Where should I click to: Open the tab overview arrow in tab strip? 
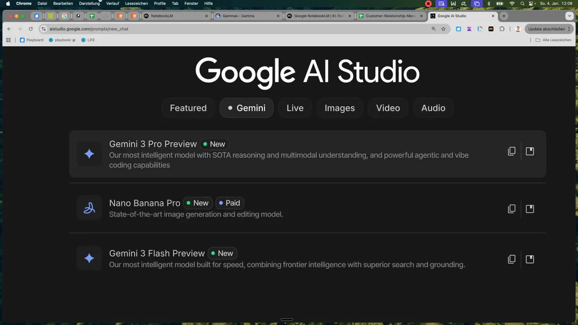tap(569, 16)
